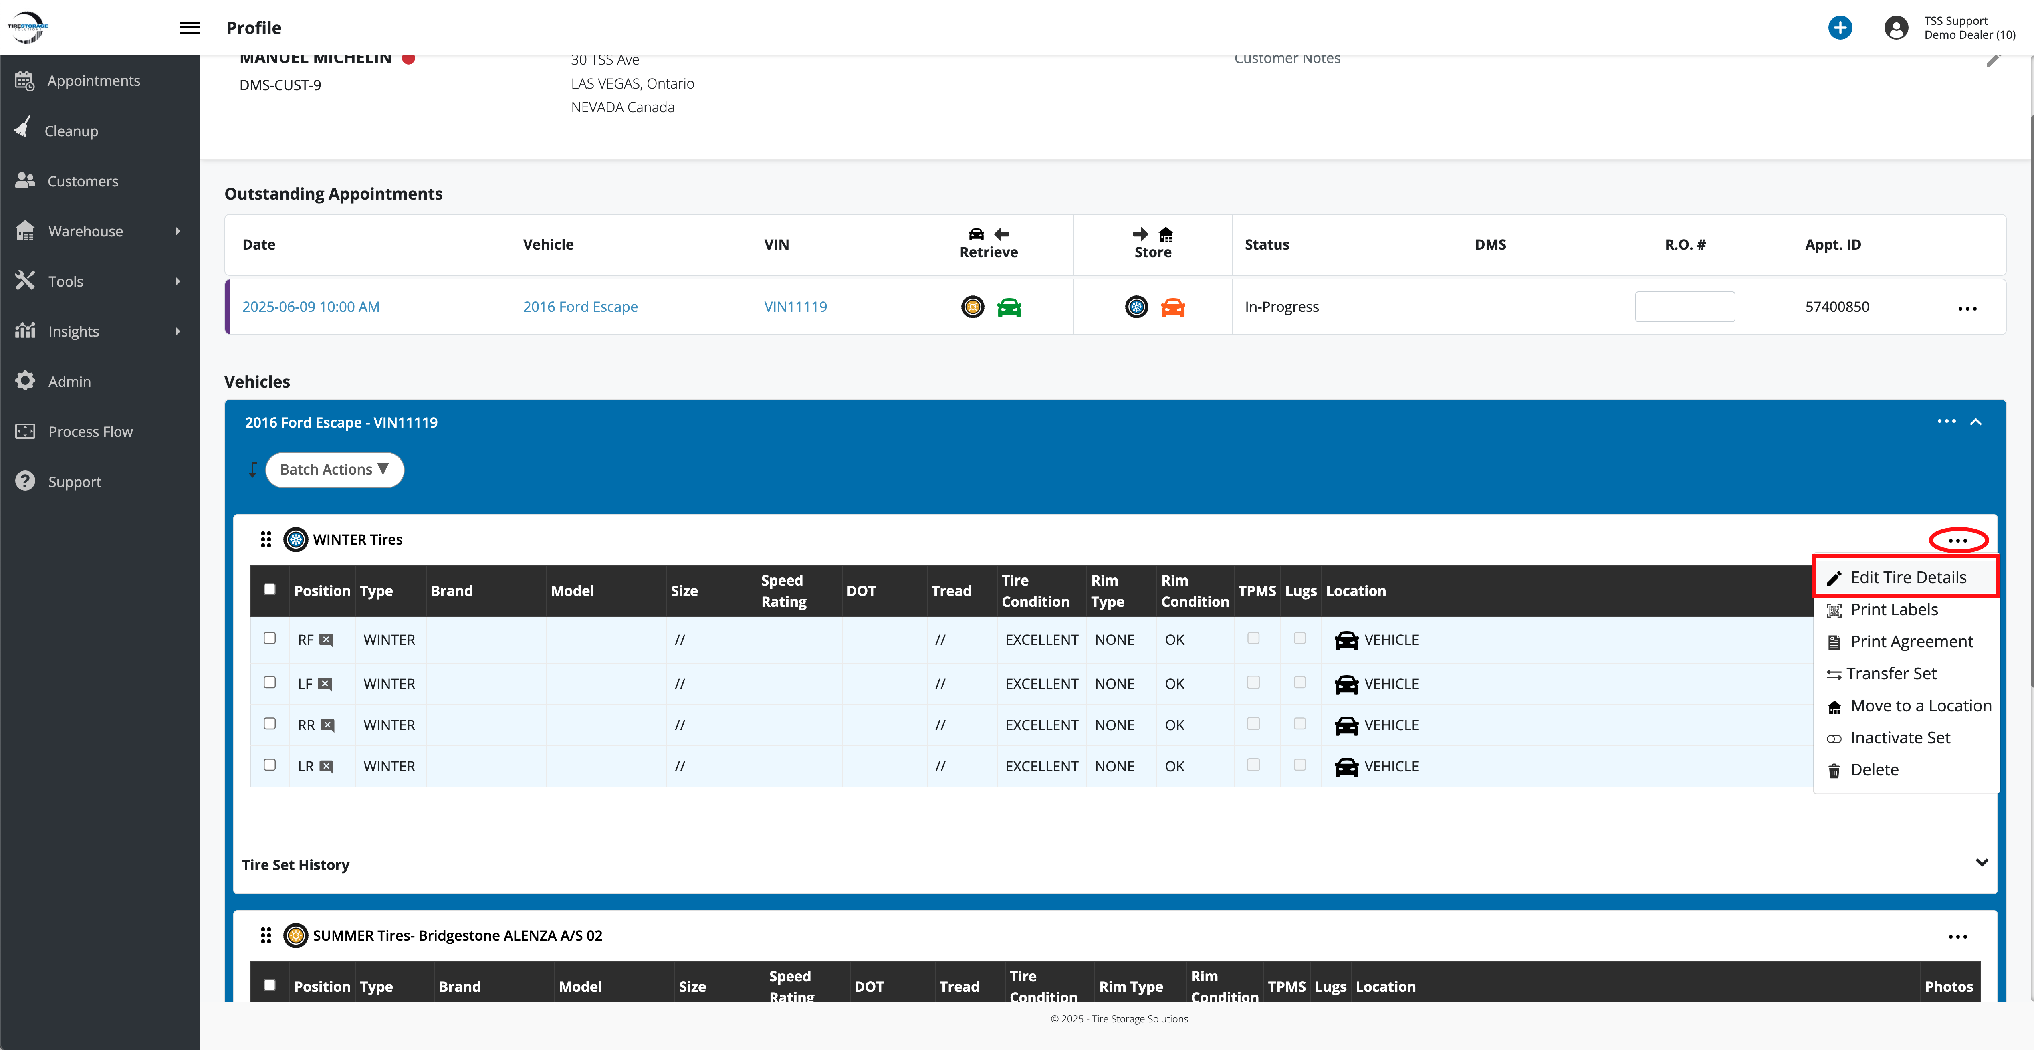2034x1050 pixels.
Task: Choose Move to a Location option
Action: click(1919, 706)
